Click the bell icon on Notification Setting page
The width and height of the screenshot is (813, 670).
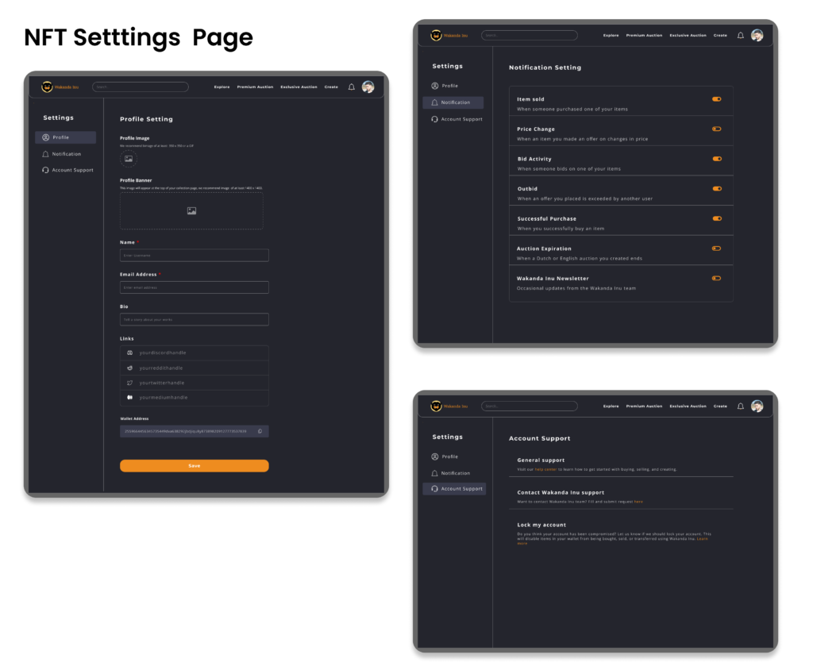741,36
